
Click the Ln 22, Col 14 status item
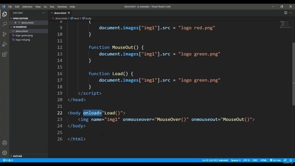click(215, 160)
